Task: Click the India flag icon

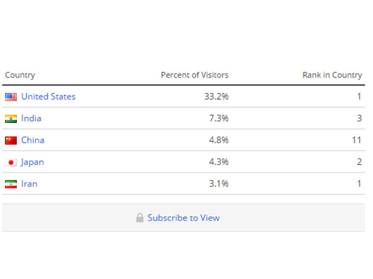Action: coord(11,118)
